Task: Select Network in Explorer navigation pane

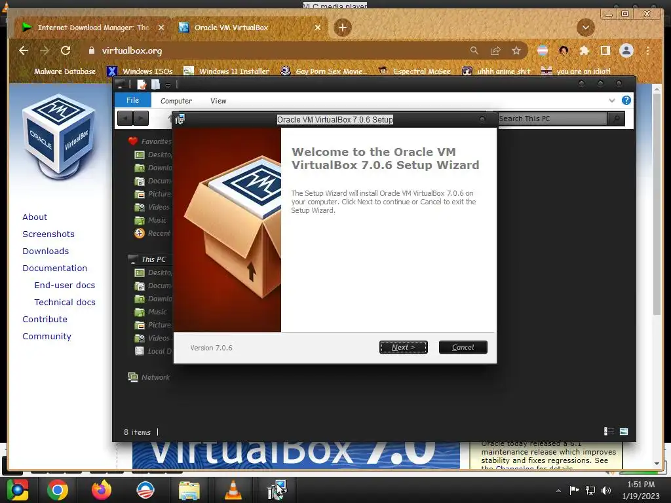Action: point(149,377)
